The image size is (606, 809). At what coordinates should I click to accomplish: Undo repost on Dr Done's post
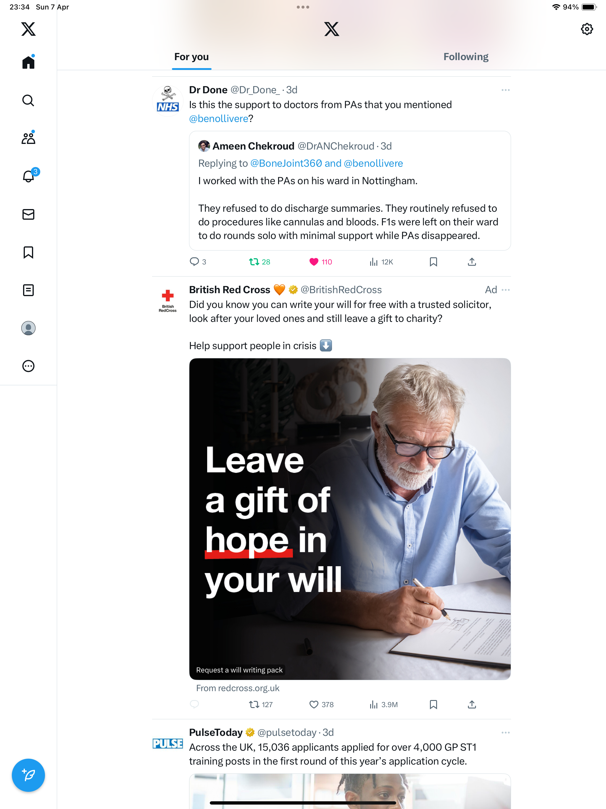pos(260,262)
